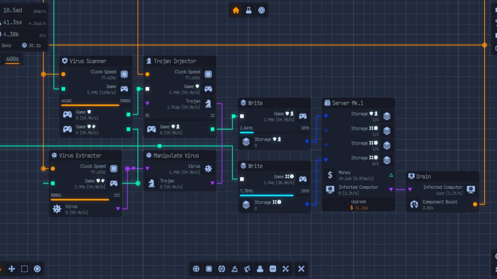The height and width of the screenshot is (279, 497).
Task: Click Server Mk.1 Money output triangle
Action: point(391,175)
